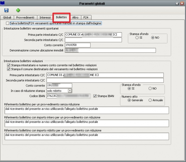This screenshot has width=186, height=162.
Task: Select NO for violazioni Stampa sfondo
Action: click(x=150, y=88)
